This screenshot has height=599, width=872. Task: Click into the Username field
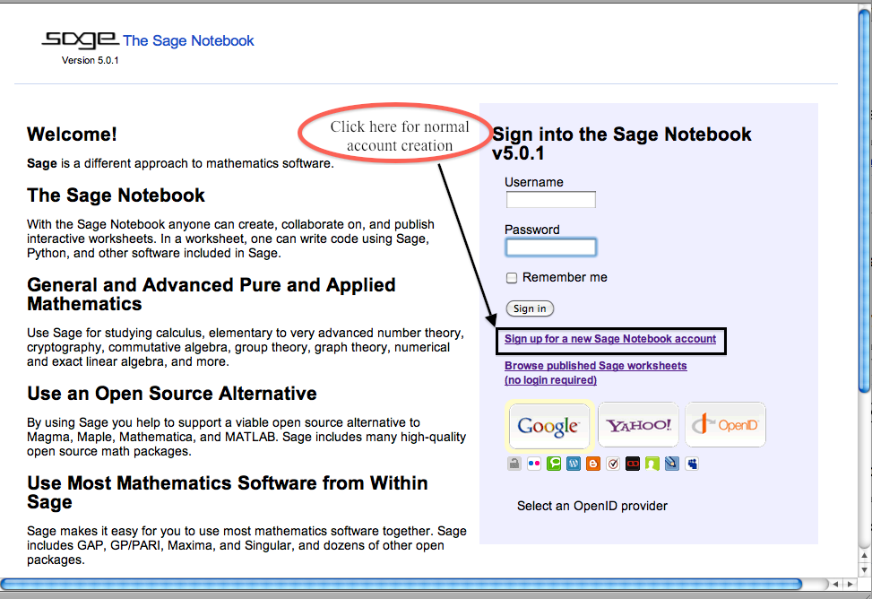tap(550, 200)
